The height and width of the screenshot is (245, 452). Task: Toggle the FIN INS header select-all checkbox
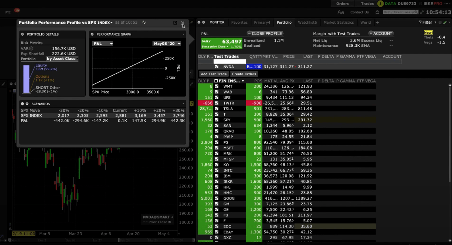click(x=216, y=81)
